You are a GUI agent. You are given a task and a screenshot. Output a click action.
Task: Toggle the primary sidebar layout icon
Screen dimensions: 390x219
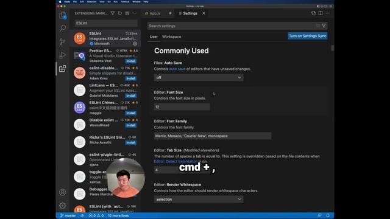pyautogui.click(x=318, y=6)
